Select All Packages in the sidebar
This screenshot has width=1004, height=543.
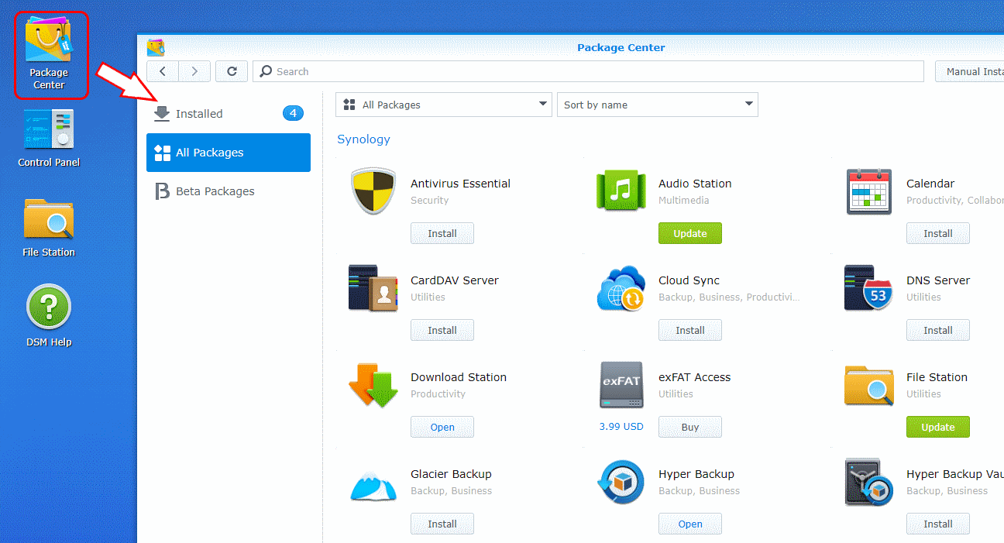click(x=229, y=153)
